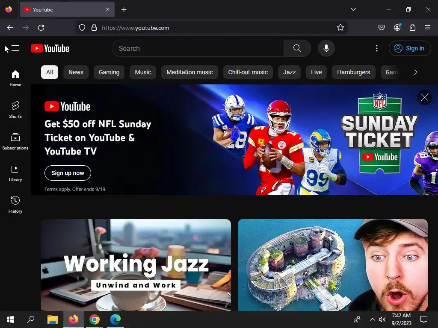Click into the YouTube Search field
Viewport: 438px width, 328px height.
point(198,48)
